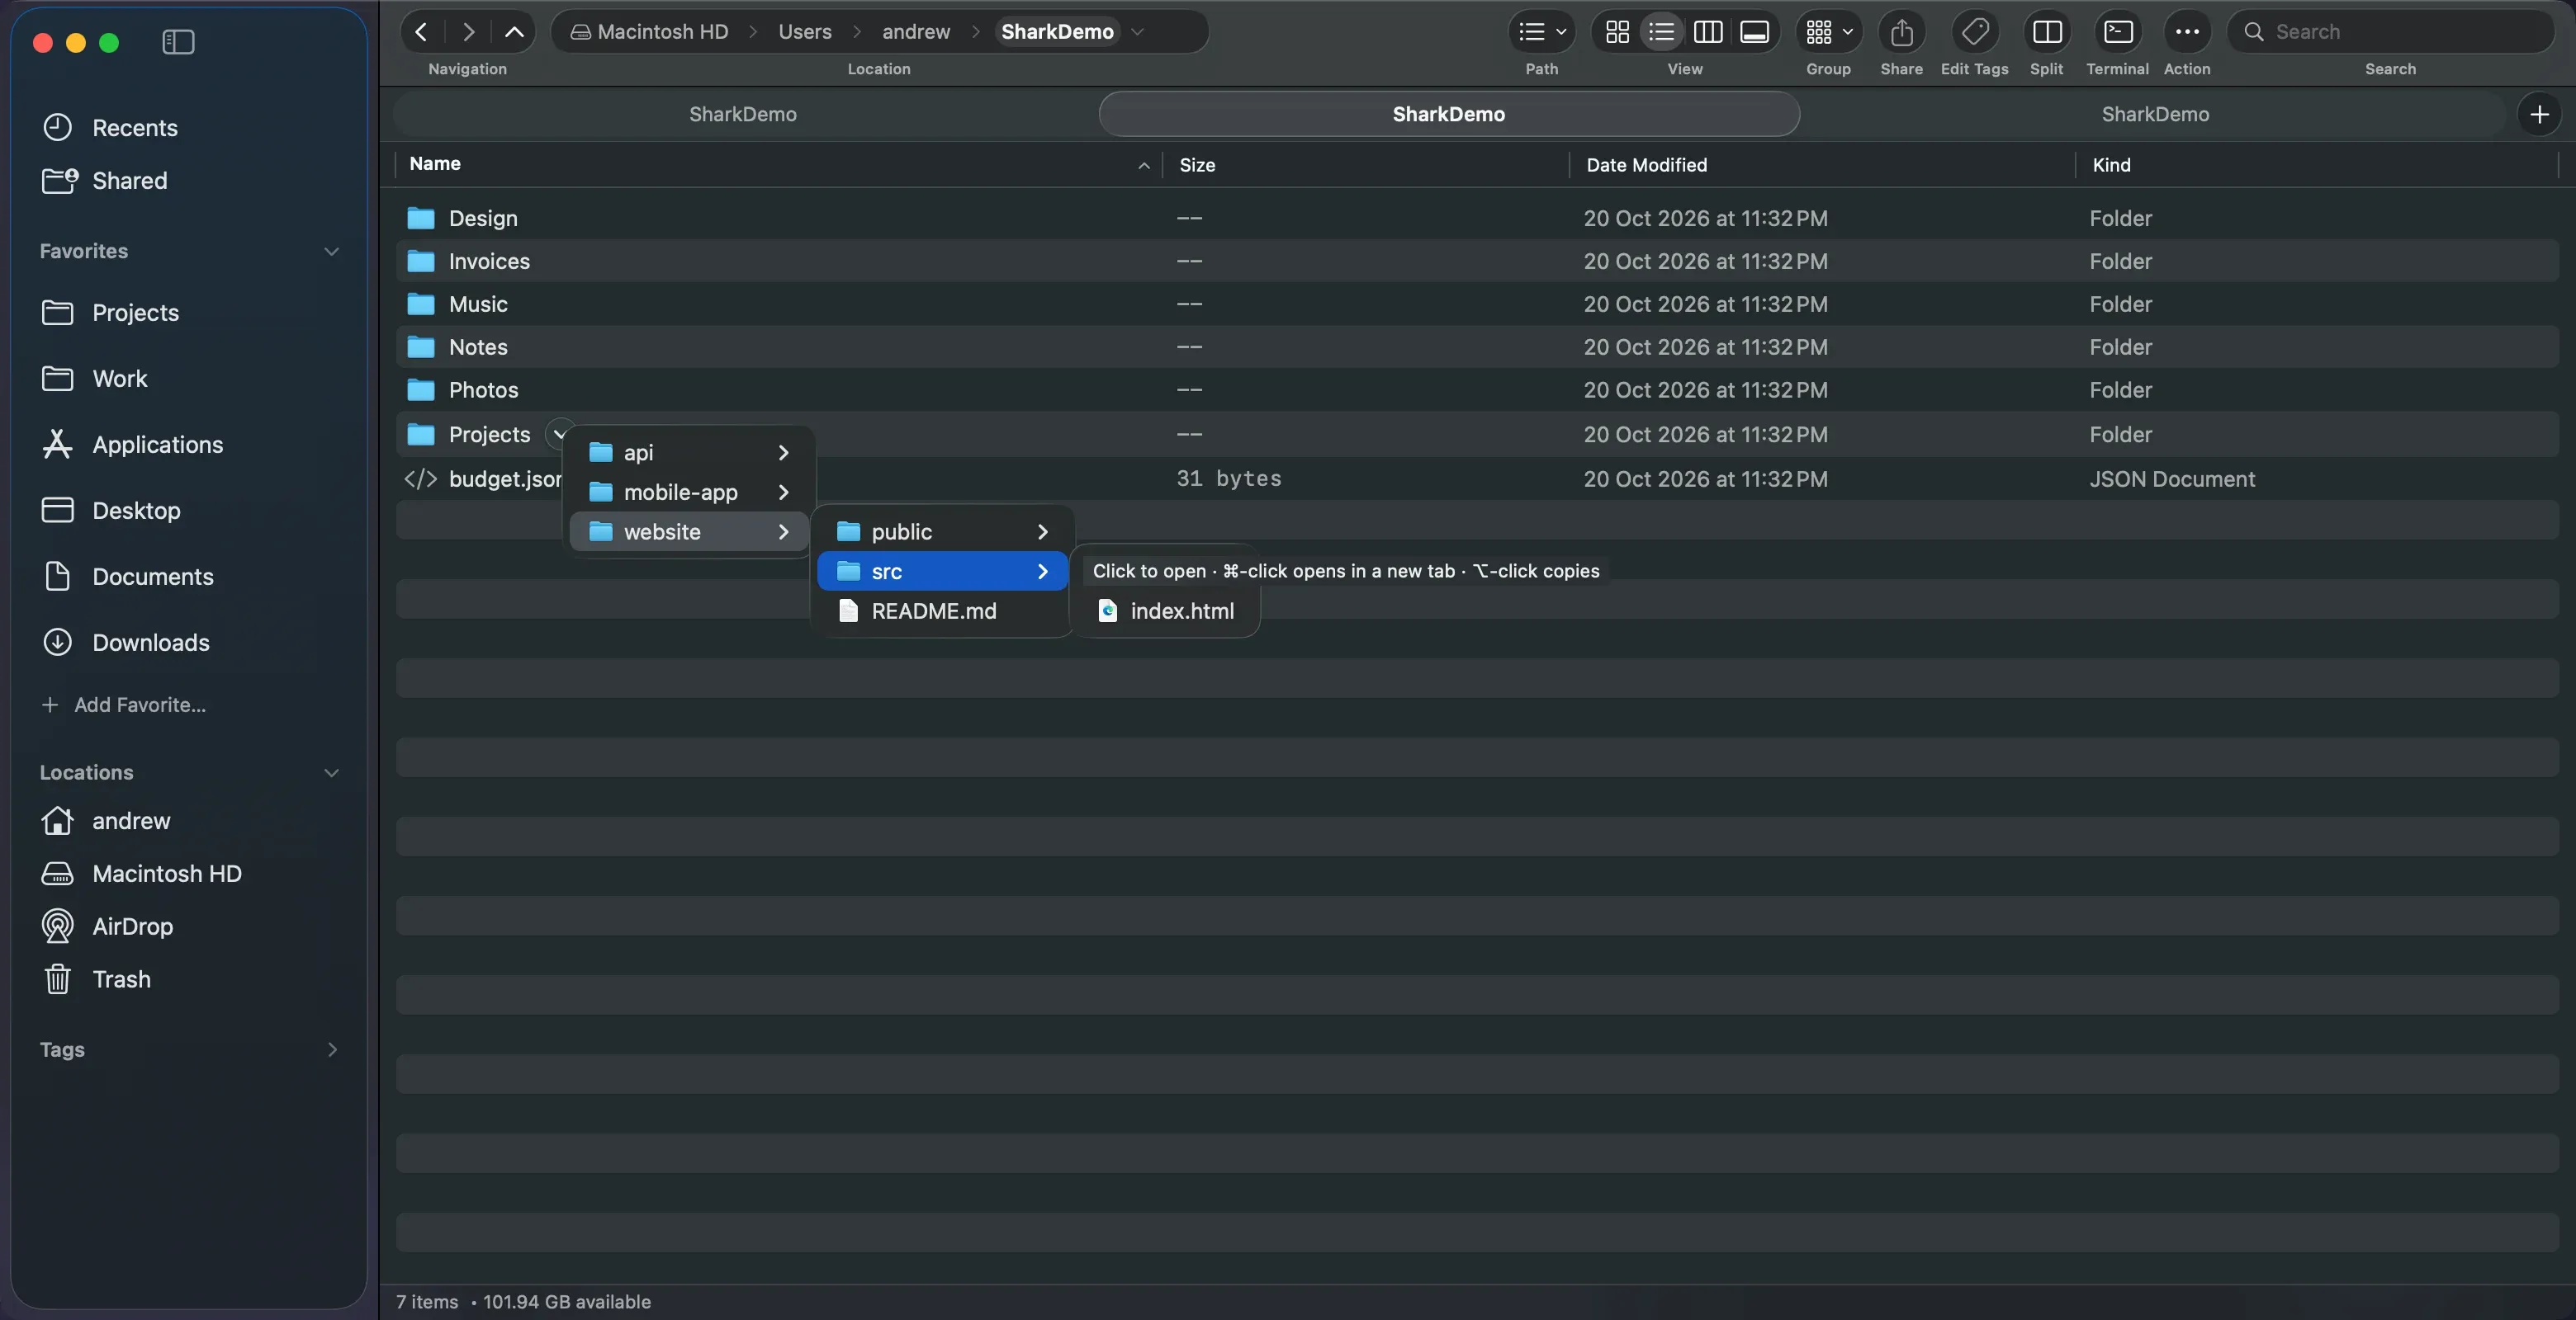Click andrew in the path bar
Viewport: 2576px width, 1320px height.
coord(916,32)
